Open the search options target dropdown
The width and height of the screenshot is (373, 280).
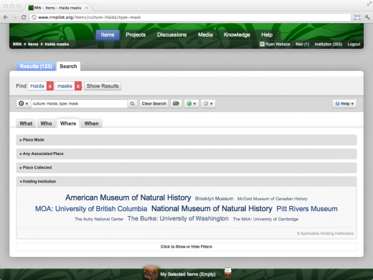click(24, 103)
